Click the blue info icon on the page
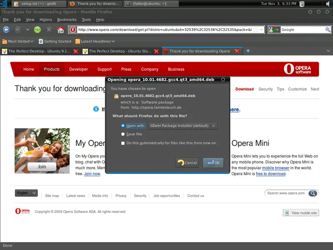Viewport: 333px width, 250px height. click(x=96, y=109)
